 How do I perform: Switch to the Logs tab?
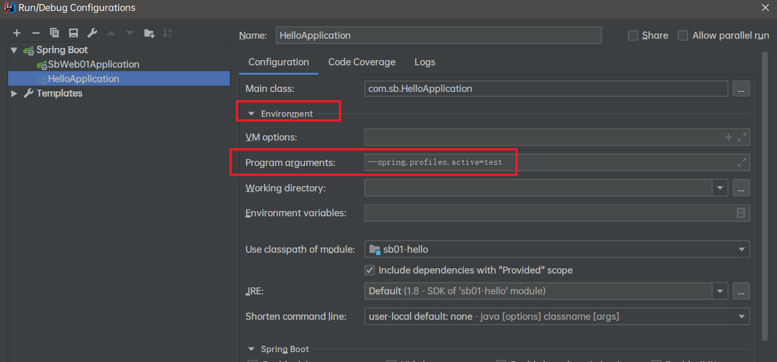425,62
